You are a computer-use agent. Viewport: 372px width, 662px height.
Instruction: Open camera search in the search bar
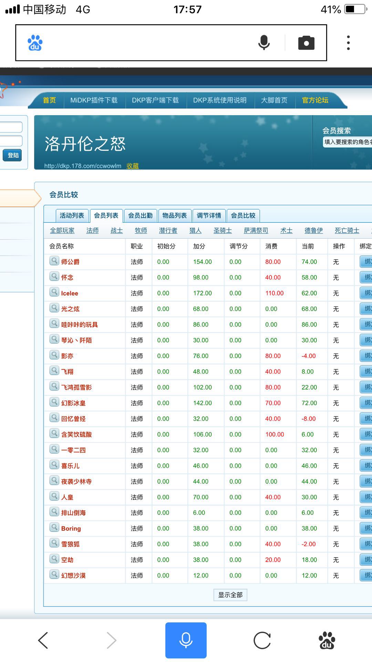tap(306, 43)
